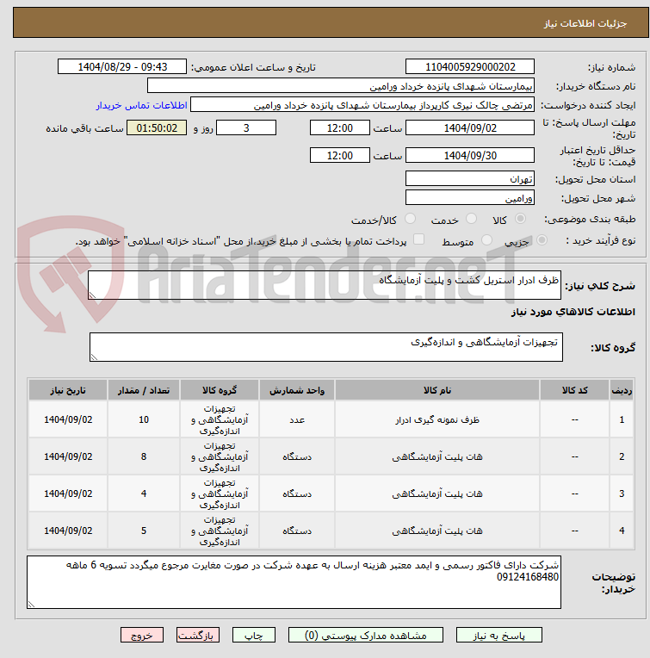Click item name ظرف نمونه گیری ادرار
The image size is (650, 658).
click(437, 419)
